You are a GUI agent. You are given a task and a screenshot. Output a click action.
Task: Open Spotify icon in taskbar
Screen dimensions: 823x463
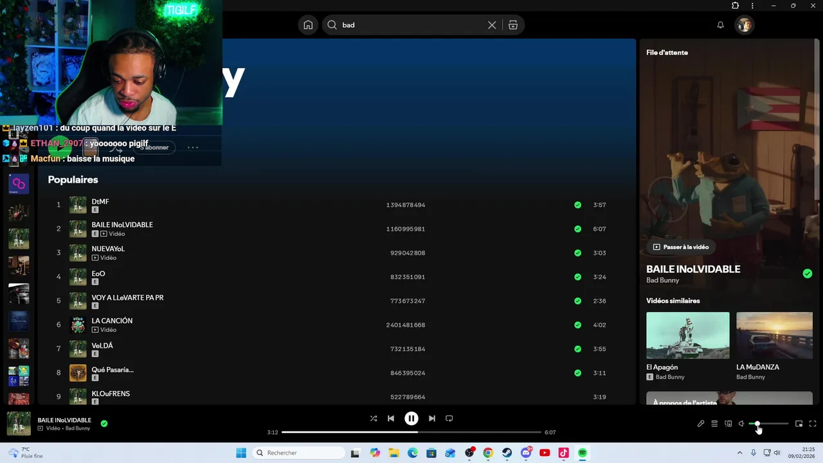(583, 453)
